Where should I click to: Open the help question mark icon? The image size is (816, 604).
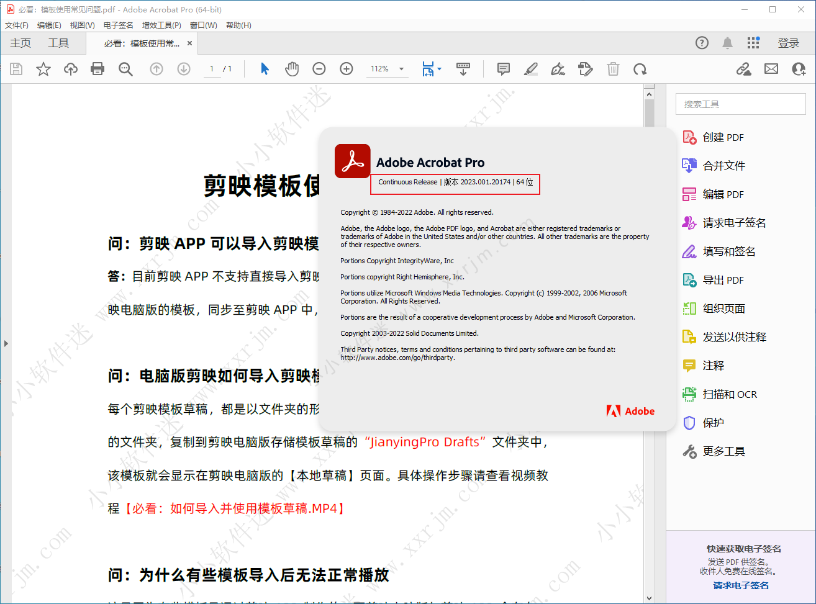pyautogui.click(x=702, y=43)
